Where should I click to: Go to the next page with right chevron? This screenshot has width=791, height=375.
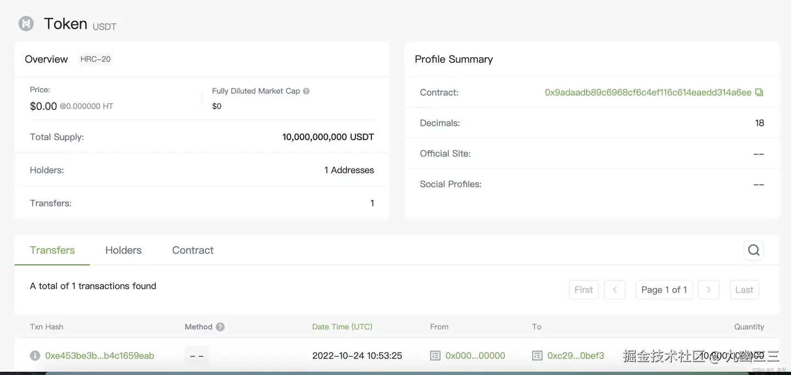(709, 290)
